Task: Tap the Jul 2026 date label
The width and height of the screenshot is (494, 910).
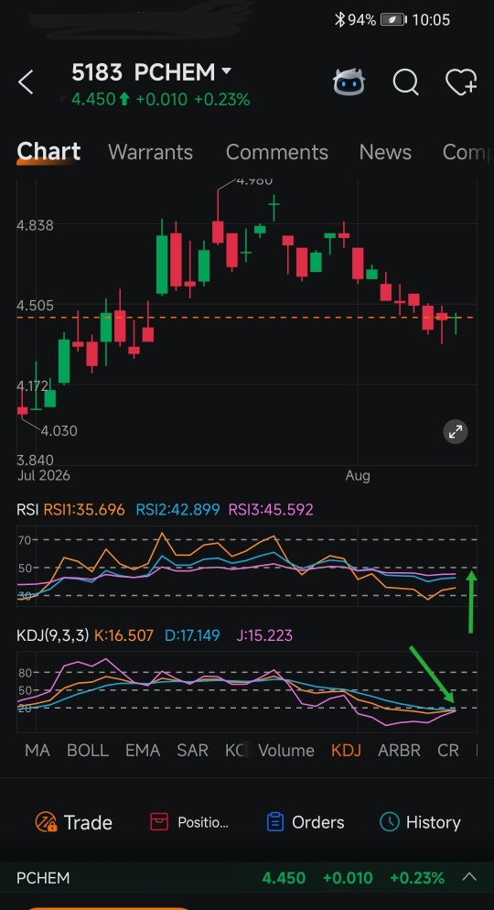Action: click(44, 475)
